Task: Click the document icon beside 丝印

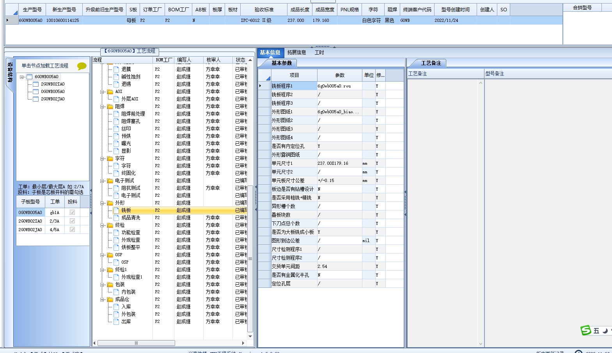Action: (x=116, y=128)
